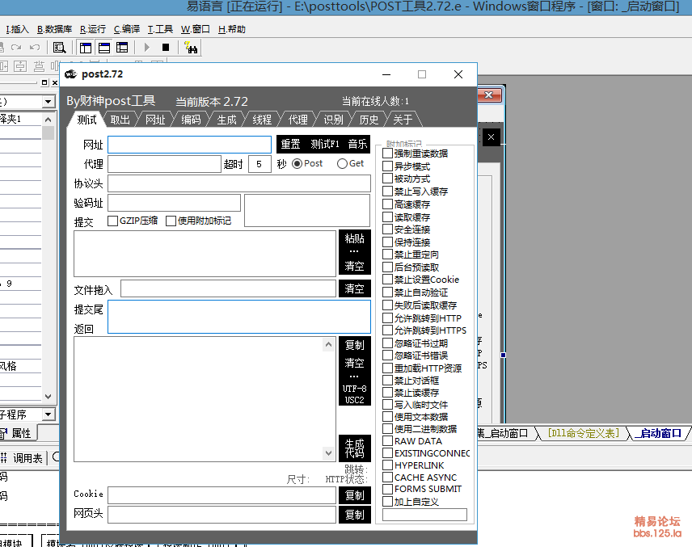Switch to the 编码 tab
This screenshot has height=547, width=692.
pos(191,120)
